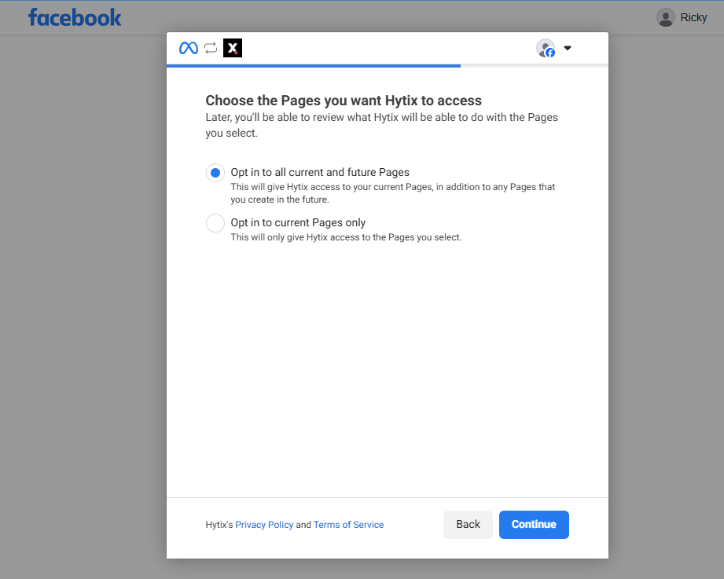Open the account switcher dropdown arrow

[568, 48]
